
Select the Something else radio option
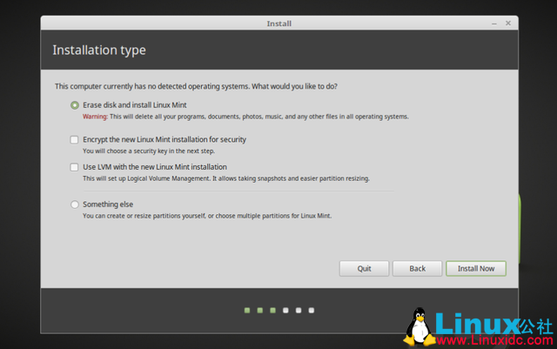75,205
